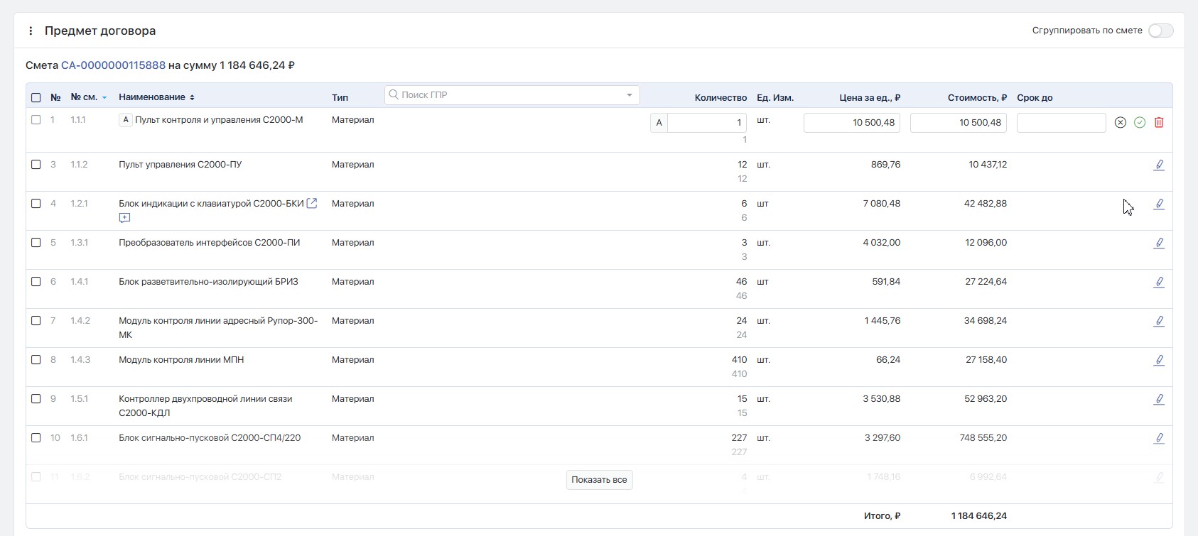Tick checkbox for Блок разветвительно-изолирующий БРИЗ
Viewport: 1198px width, 536px height.
tap(36, 282)
